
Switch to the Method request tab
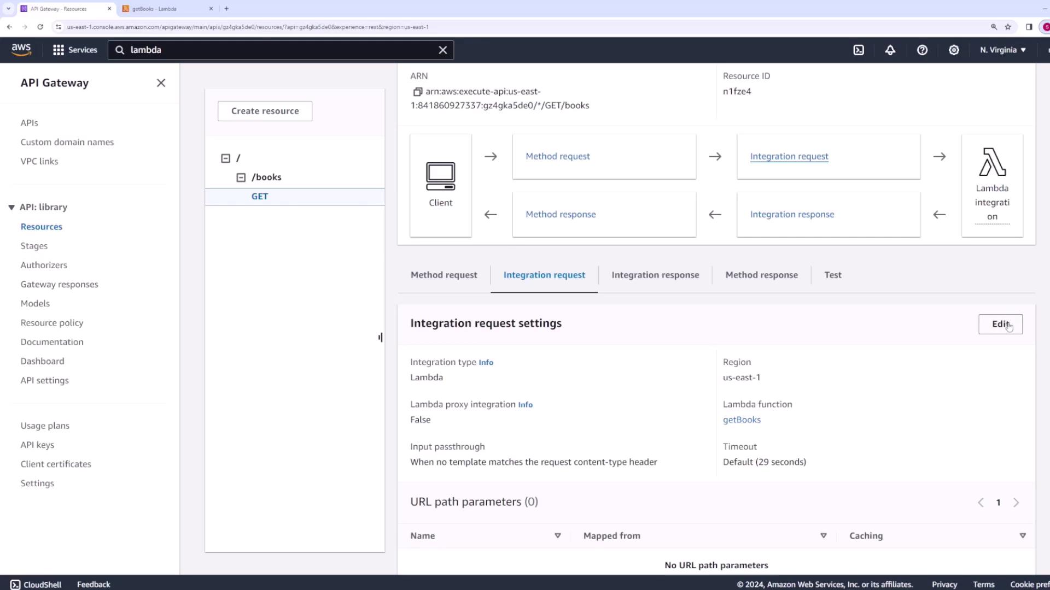(444, 275)
